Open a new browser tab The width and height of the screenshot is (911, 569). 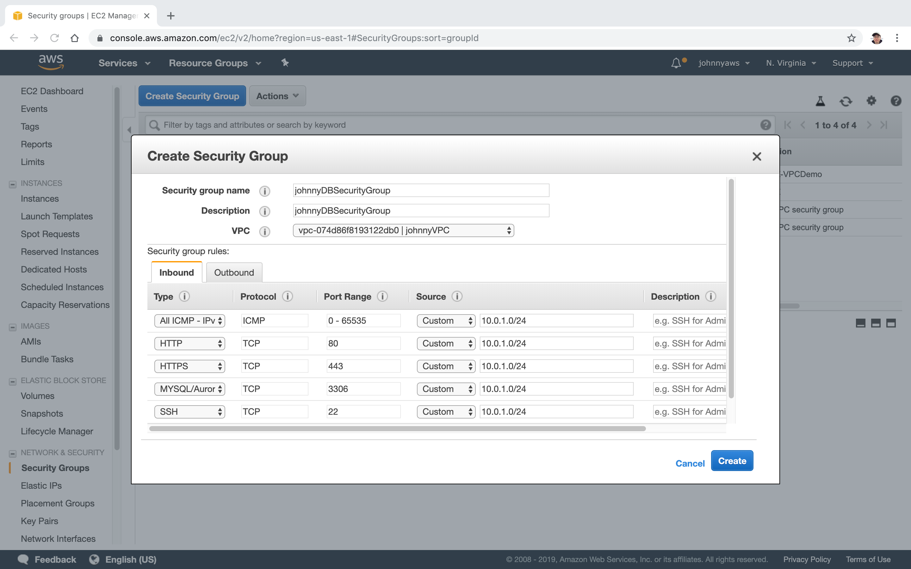[170, 16]
